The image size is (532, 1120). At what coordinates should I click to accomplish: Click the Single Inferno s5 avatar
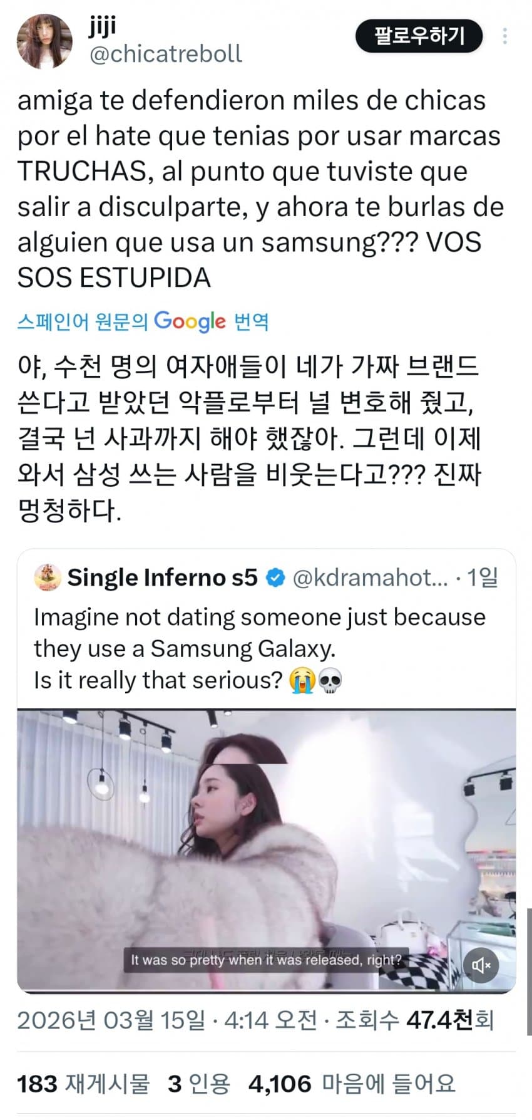pyautogui.click(x=48, y=578)
